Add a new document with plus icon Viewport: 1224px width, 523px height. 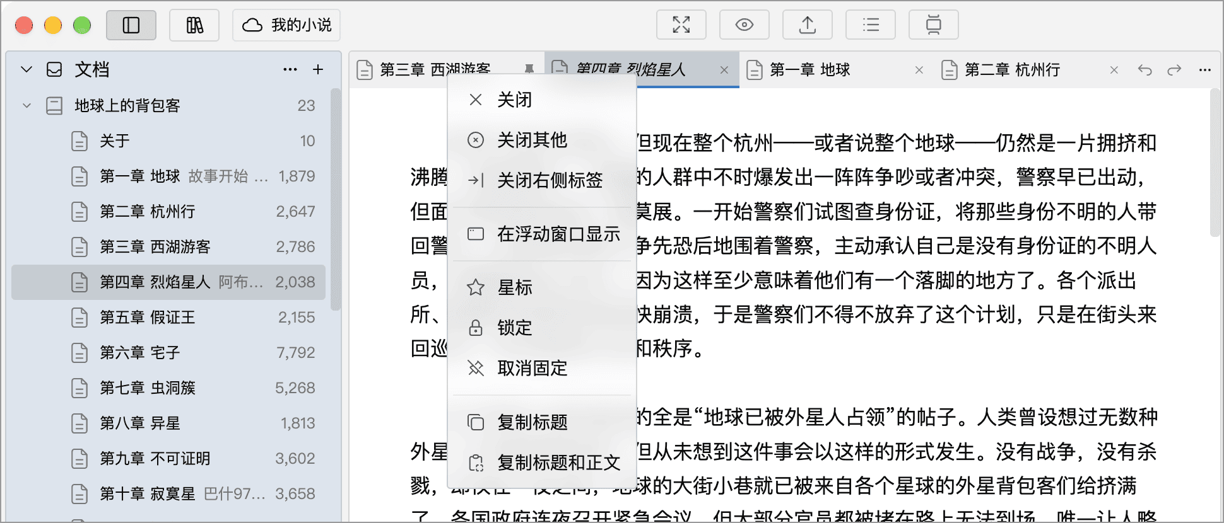coord(318,69)
